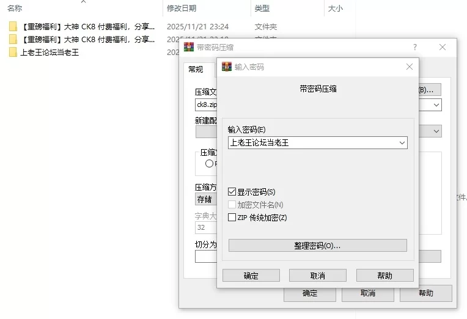The image size is (467, 319).
Task: Click 整理密码(O)... button
Action: click(x=317, y=246)
